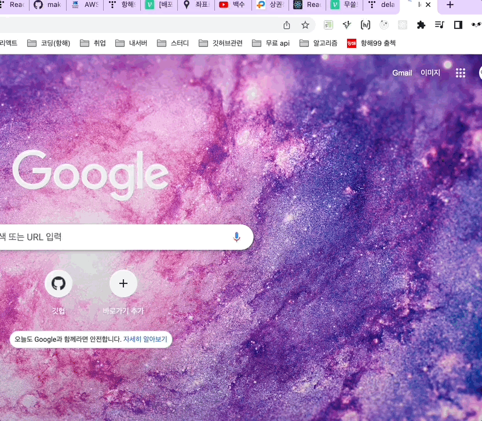Open the [h/] bracket extension icon
Screen dimensions: 482x421
[365, 25]
